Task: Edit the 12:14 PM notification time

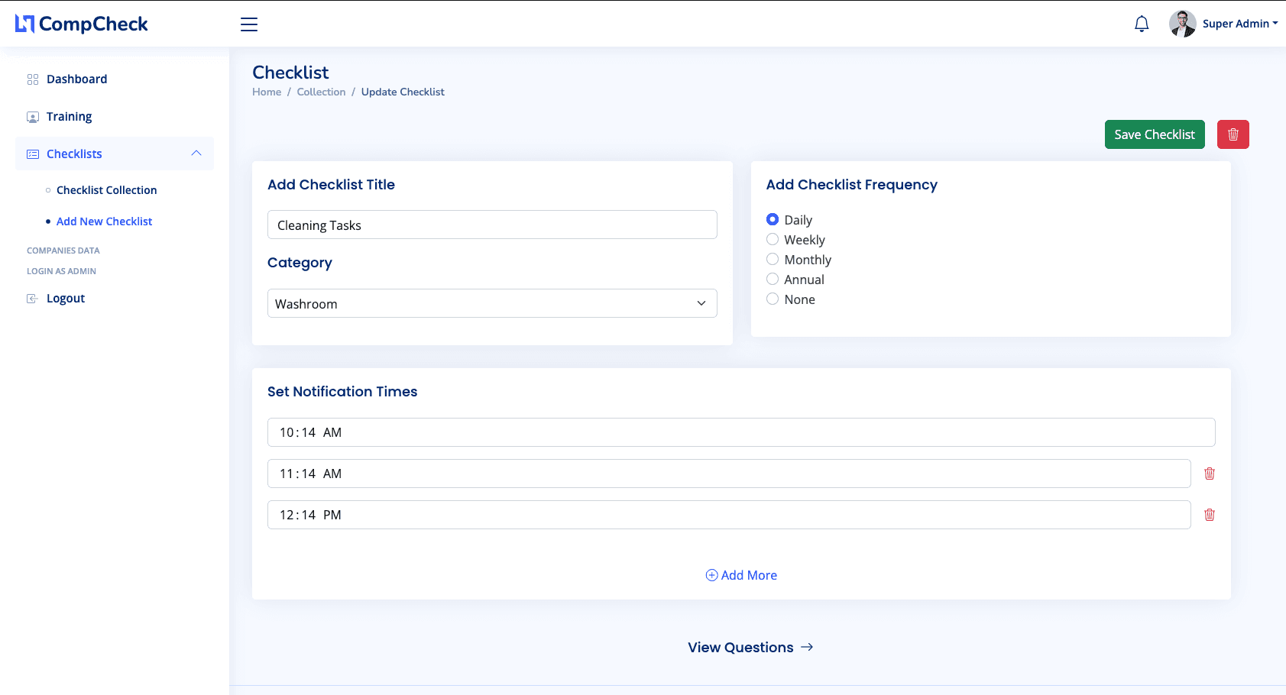Action: pos(729,515)
